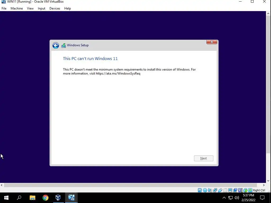
Task: Click the mouse integration indicator icon
Action: (x=245, y=190)
